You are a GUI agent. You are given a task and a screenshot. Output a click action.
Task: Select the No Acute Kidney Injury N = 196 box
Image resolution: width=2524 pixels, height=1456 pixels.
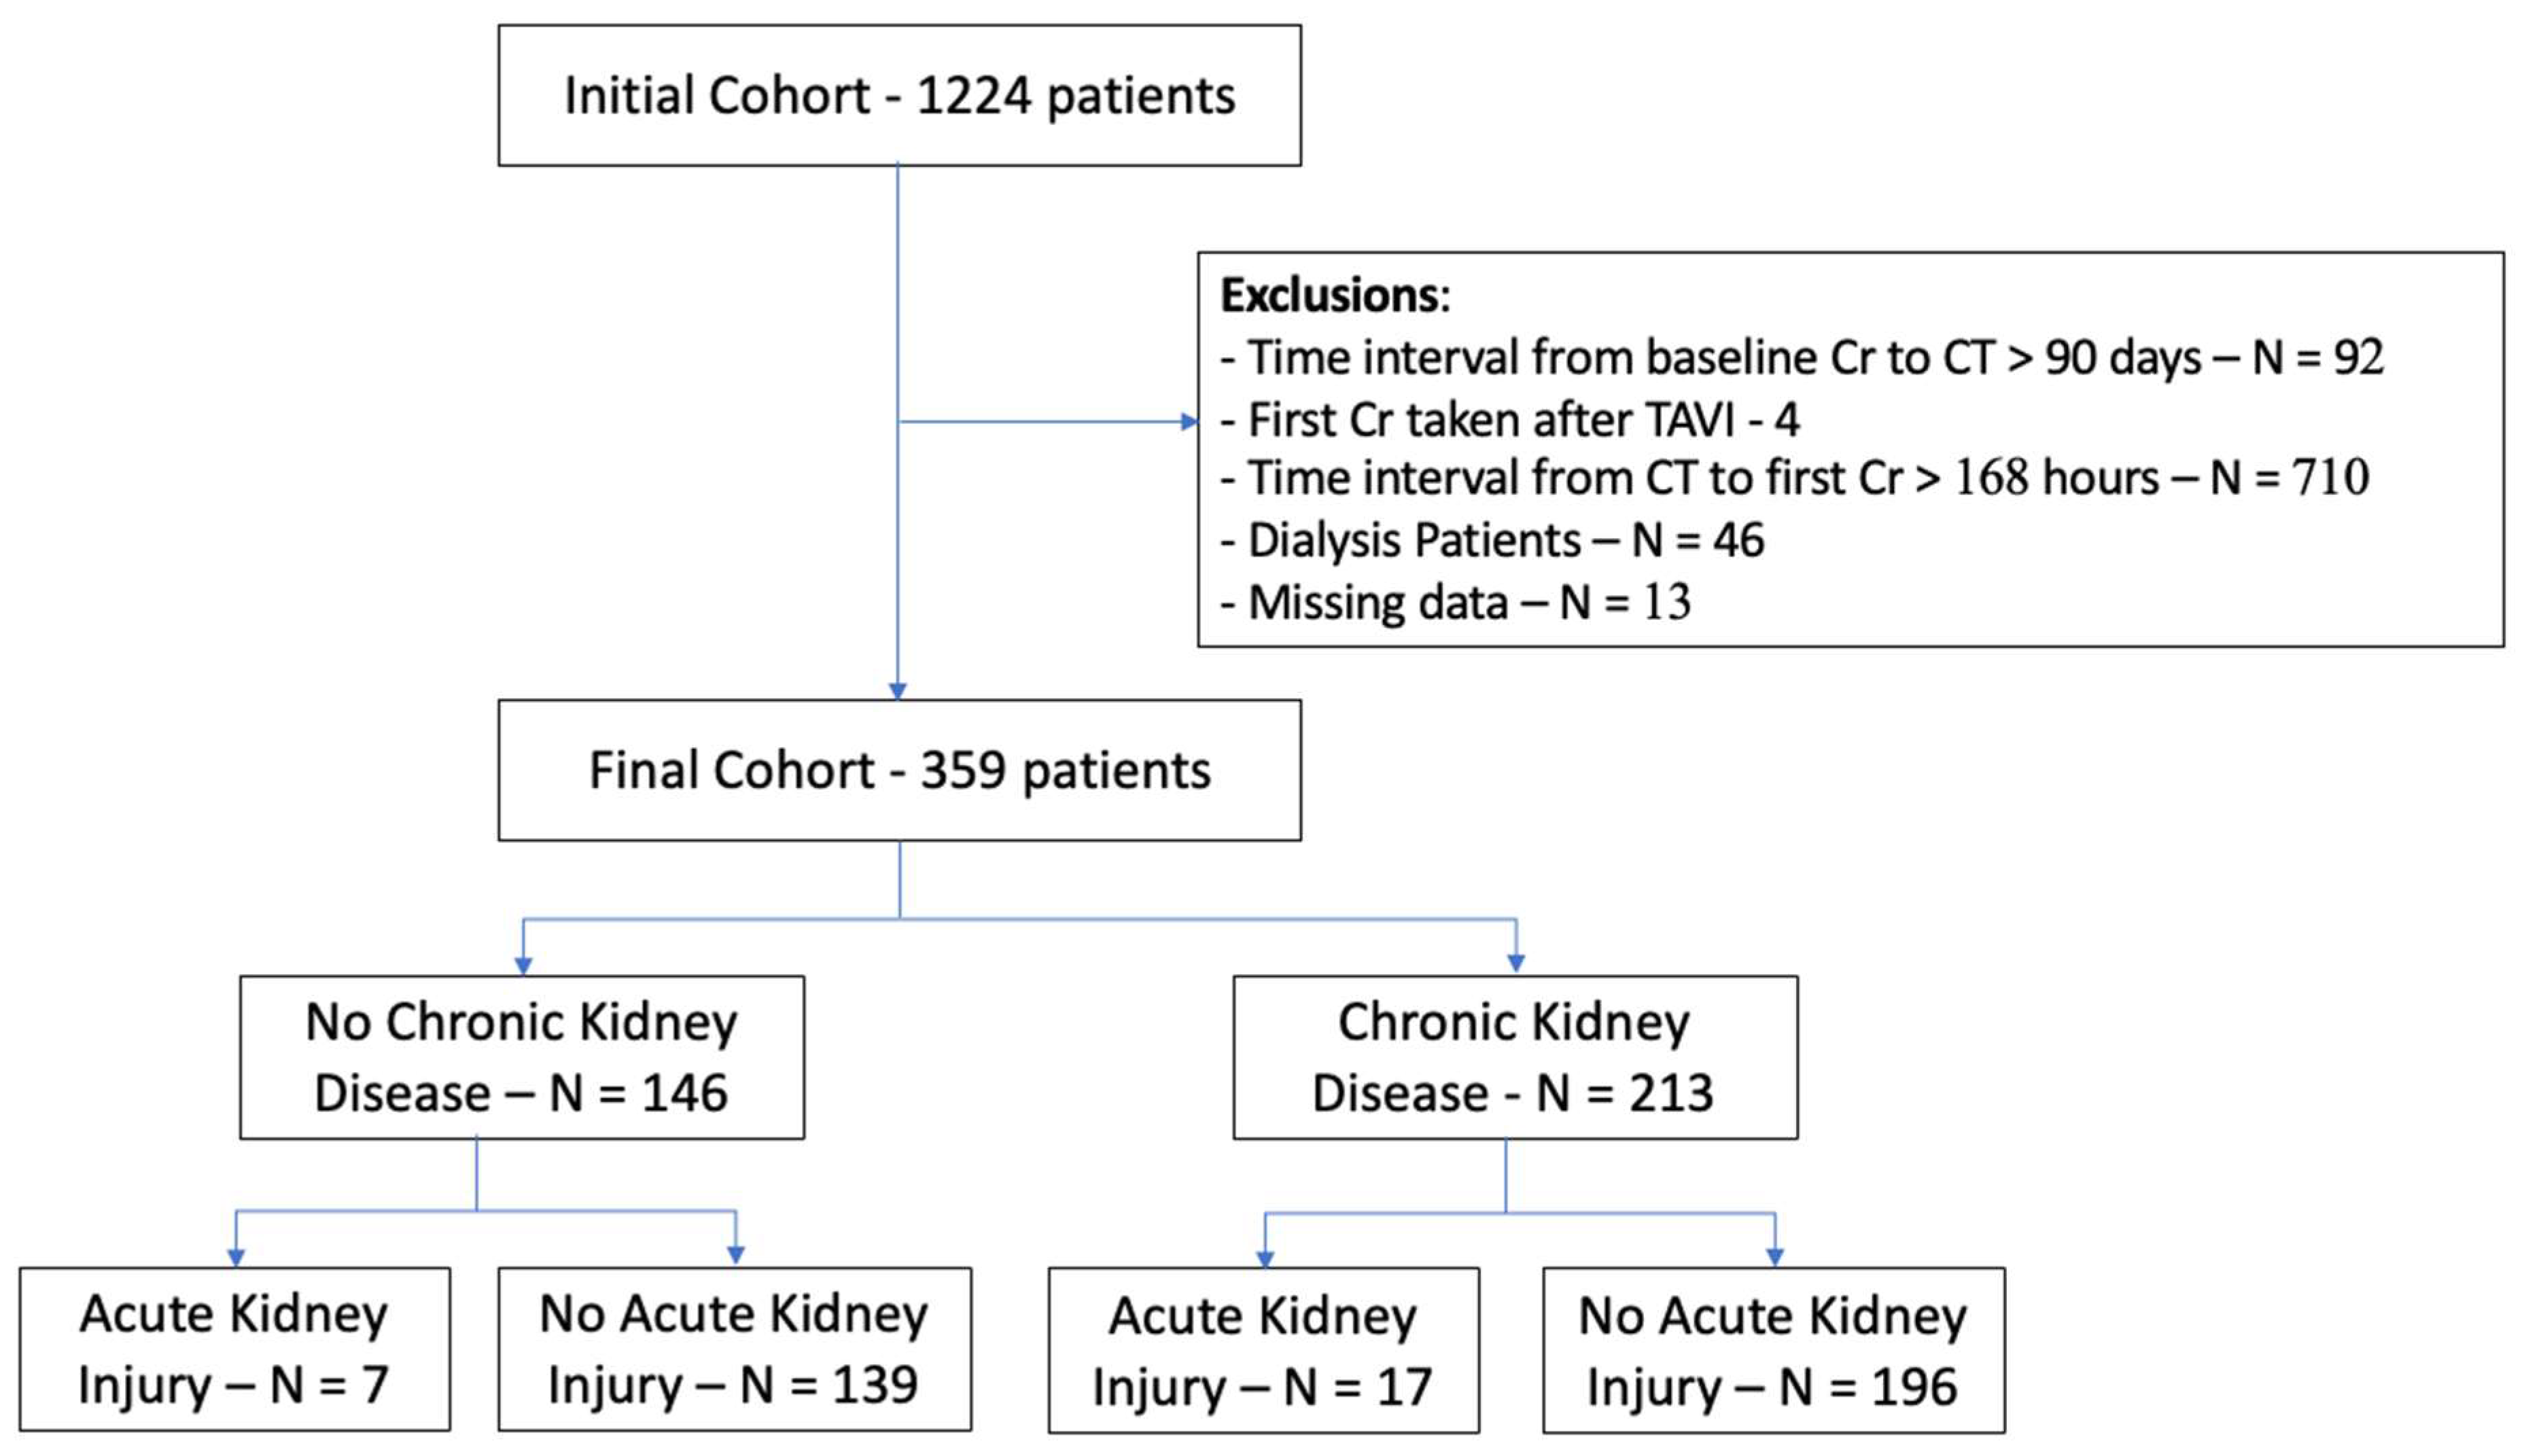click(1773, 1350)
